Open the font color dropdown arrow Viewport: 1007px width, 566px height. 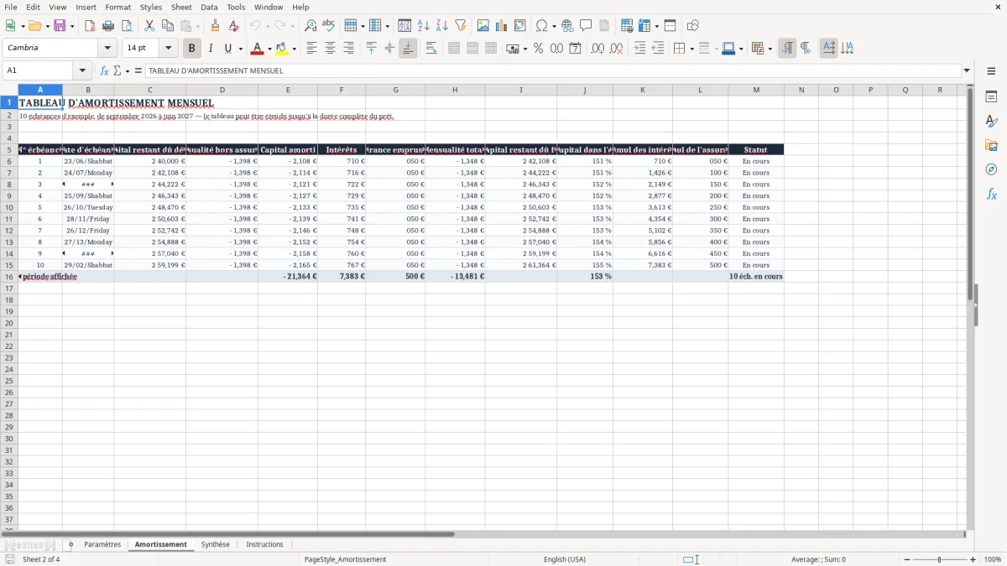[x=269, y=49]
